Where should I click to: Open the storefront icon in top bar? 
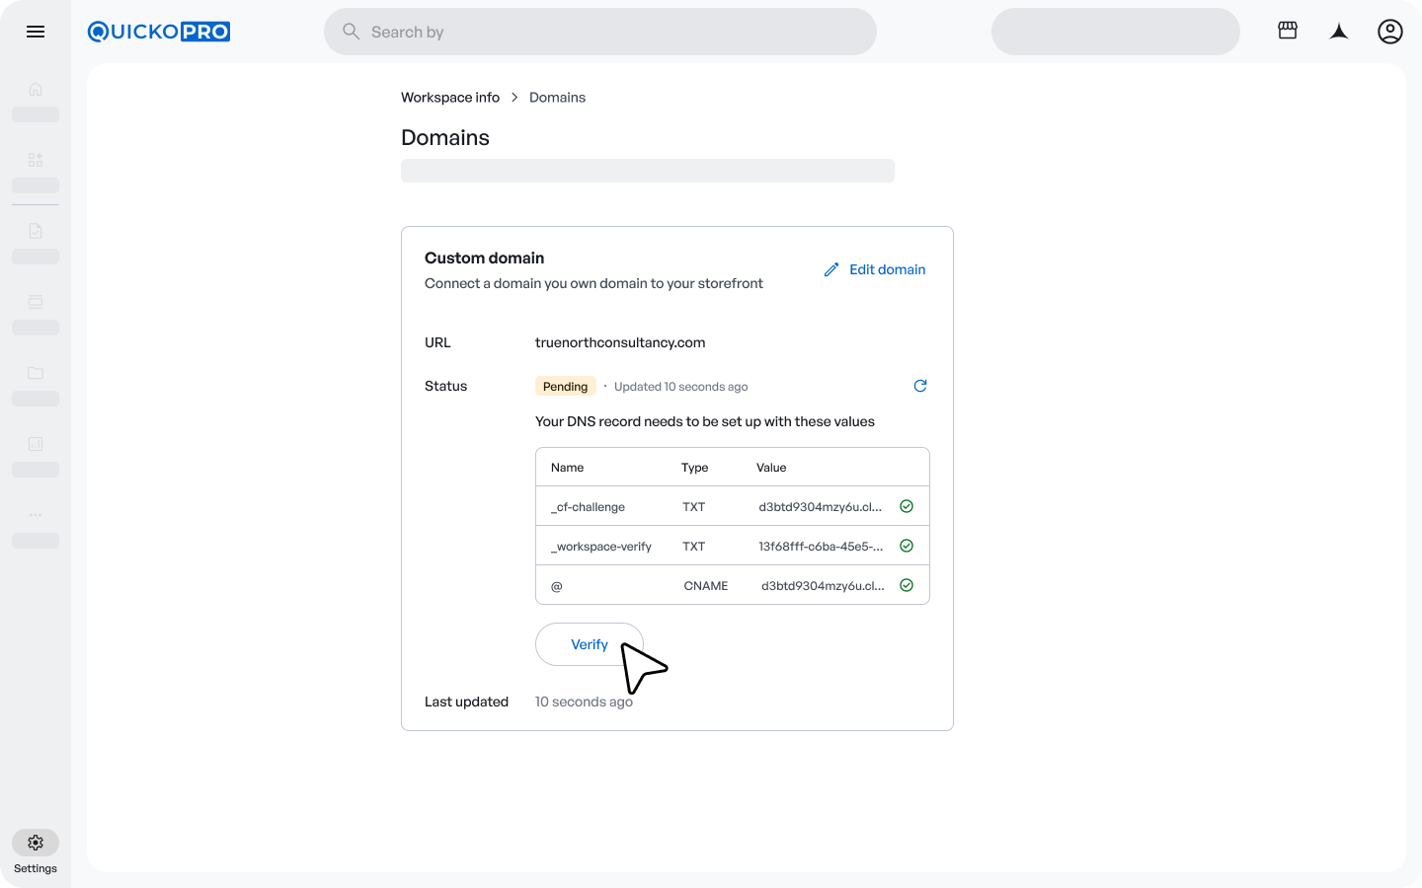(1288, 32)
